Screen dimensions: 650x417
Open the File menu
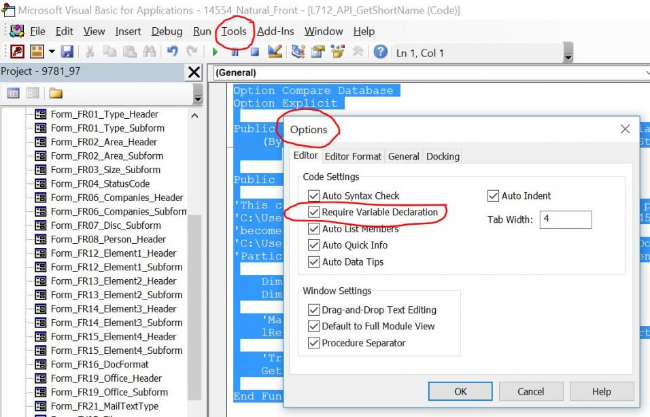coord(37,31)
